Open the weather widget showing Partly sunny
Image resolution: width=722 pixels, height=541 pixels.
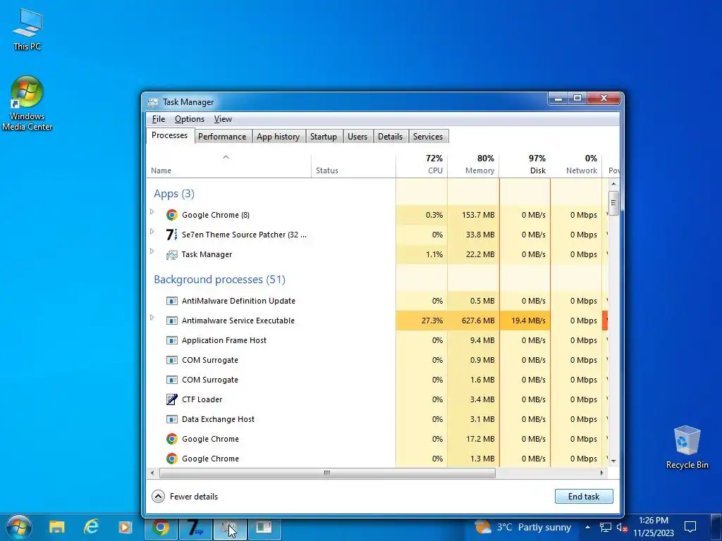(x=522, y=527)
